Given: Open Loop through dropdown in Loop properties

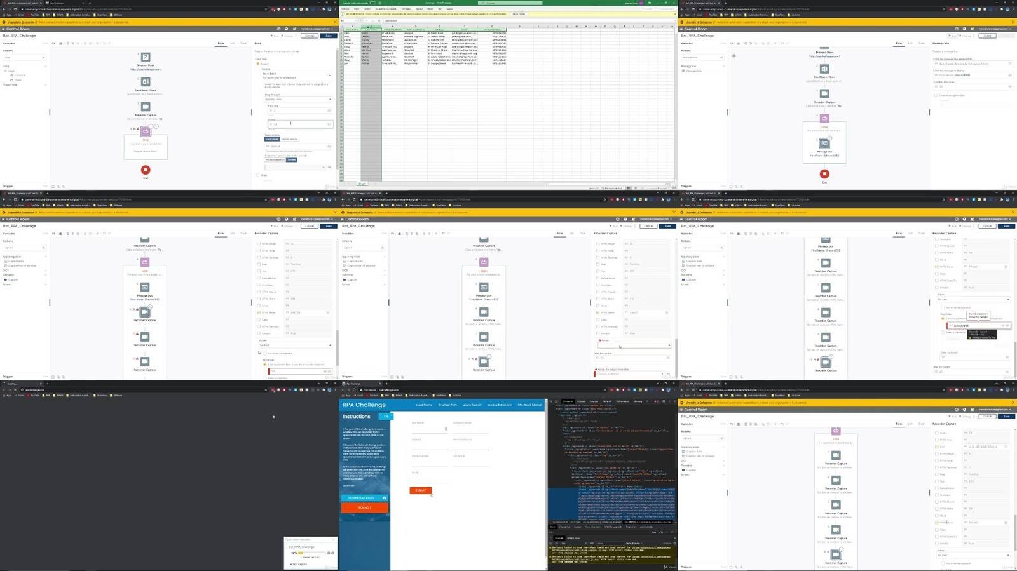Looking at the screenshot, I should click(297, 99).
